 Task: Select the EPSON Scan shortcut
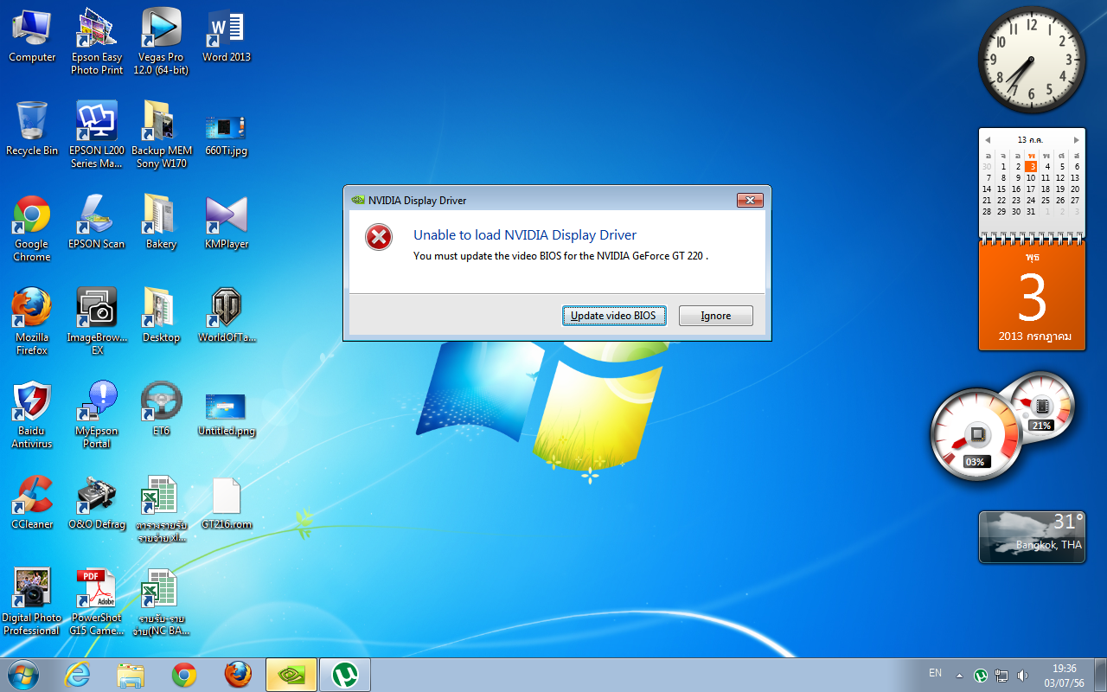(97, 222)
